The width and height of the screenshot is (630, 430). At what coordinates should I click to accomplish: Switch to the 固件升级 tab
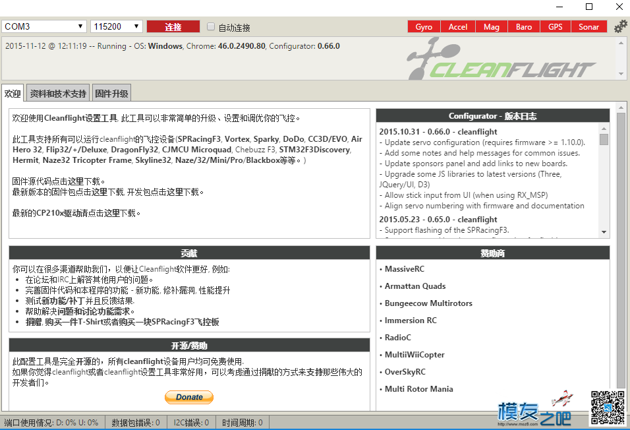pos(111,94)
